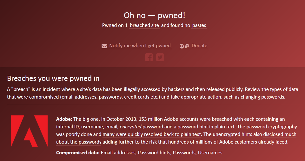
Task: Click the envelope icon beside Notify me
Action: [104, 46]
